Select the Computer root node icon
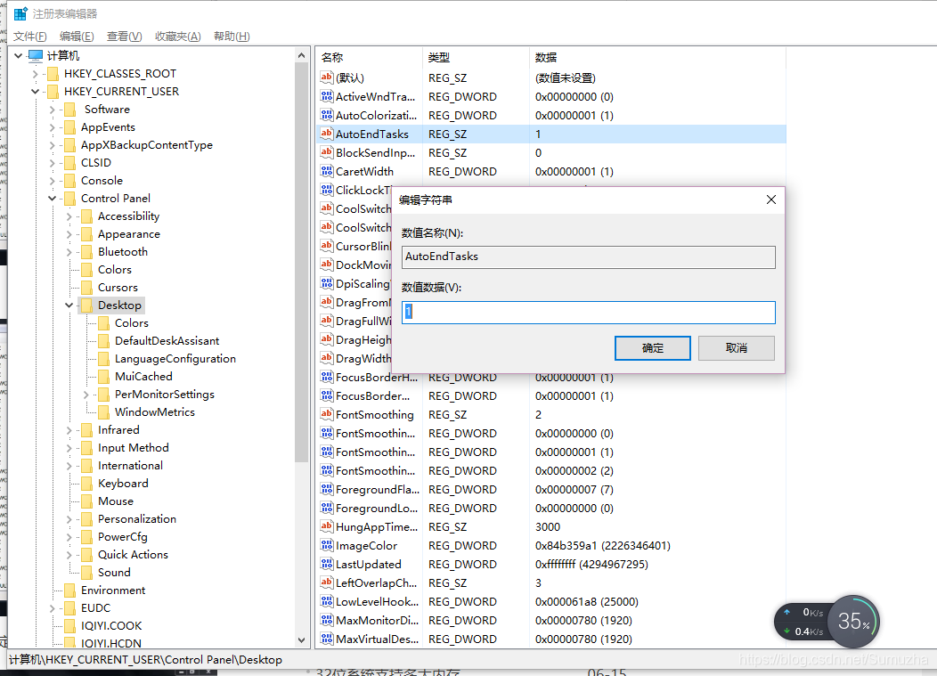 pyautogui.click(x=36, y=55)
